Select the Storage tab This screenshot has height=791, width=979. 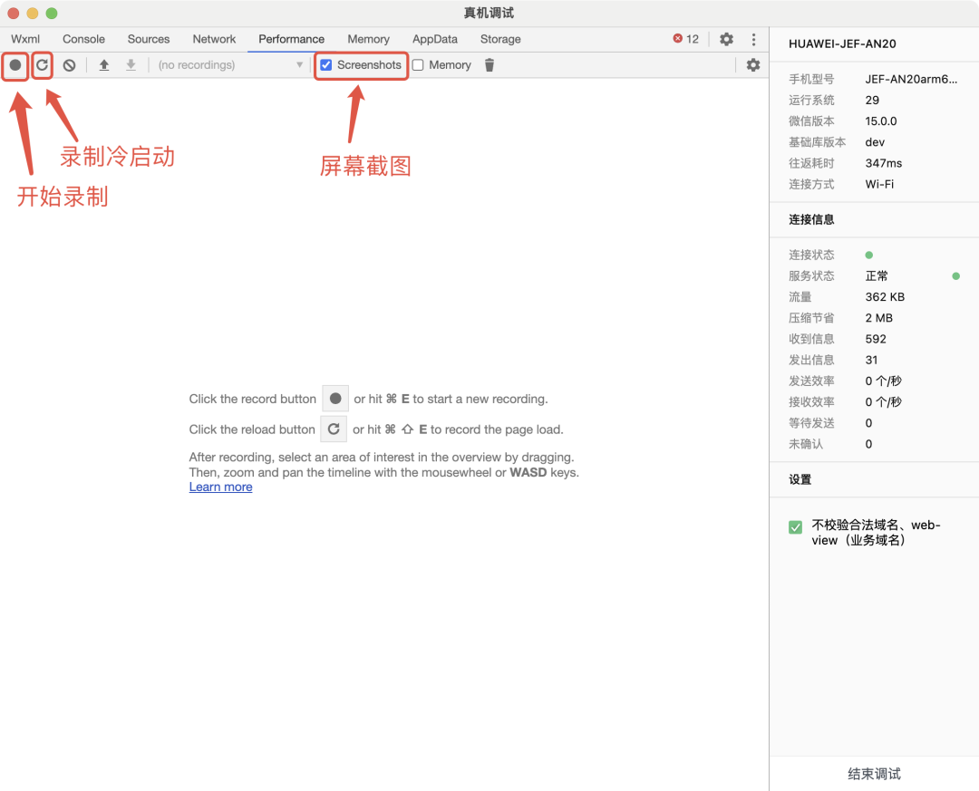[x=500, y=39]
